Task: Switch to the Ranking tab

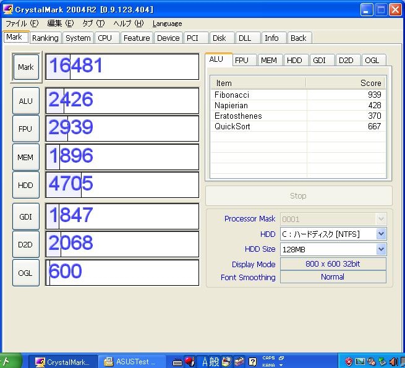Action: pos(45,38)
